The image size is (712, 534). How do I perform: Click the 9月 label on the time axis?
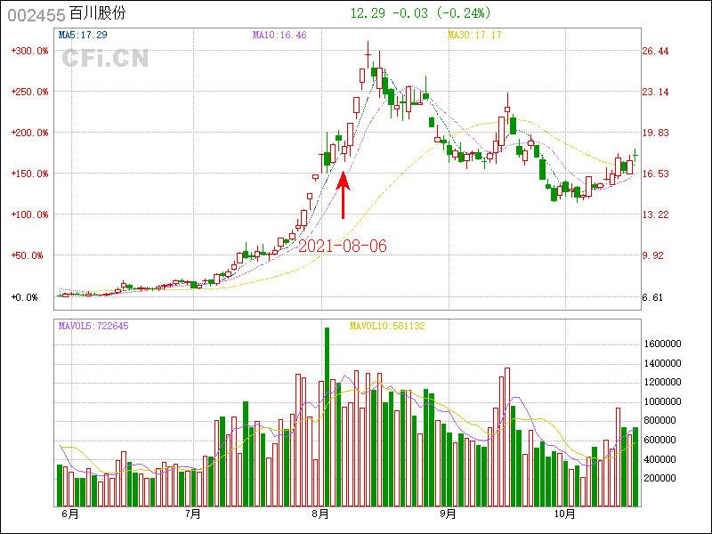(x=447, y=514)
